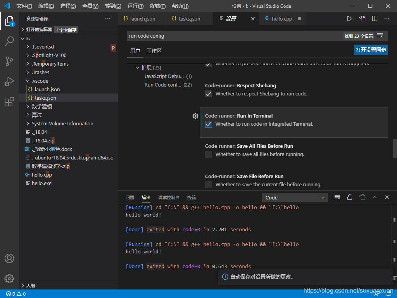Toggle output scroll lock icon

(x=350, y=197)
